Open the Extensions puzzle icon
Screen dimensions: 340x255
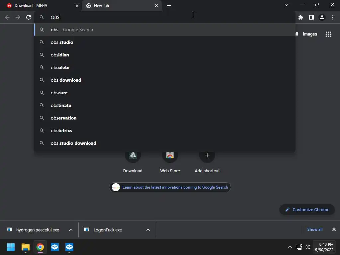click(x=301, y=17)
